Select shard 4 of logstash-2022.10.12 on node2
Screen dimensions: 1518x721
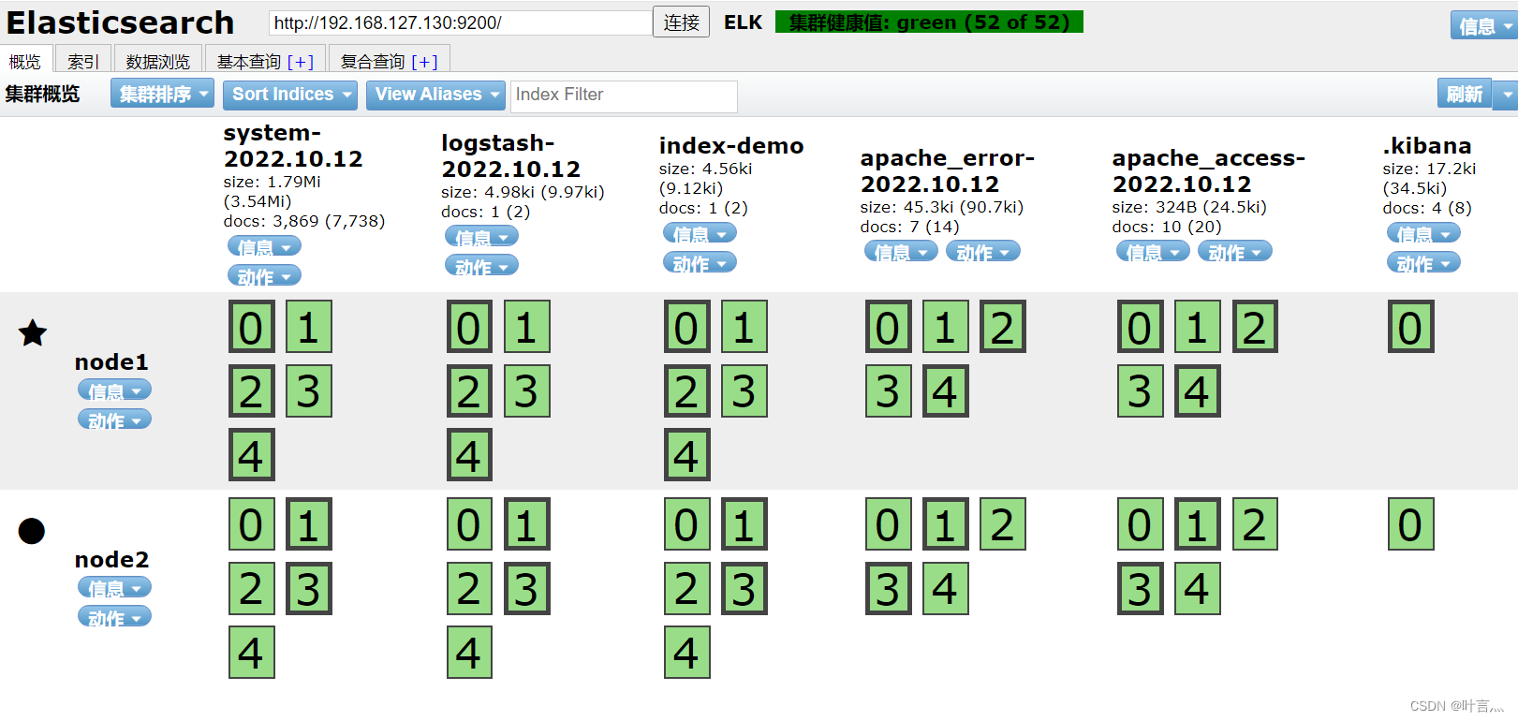click(x=470, y=652)
